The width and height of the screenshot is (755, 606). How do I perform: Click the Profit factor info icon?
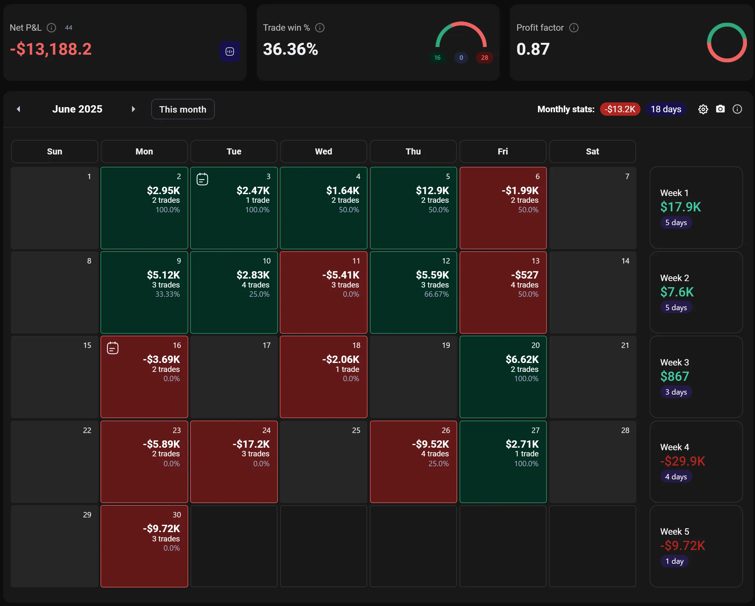(573, 28)
